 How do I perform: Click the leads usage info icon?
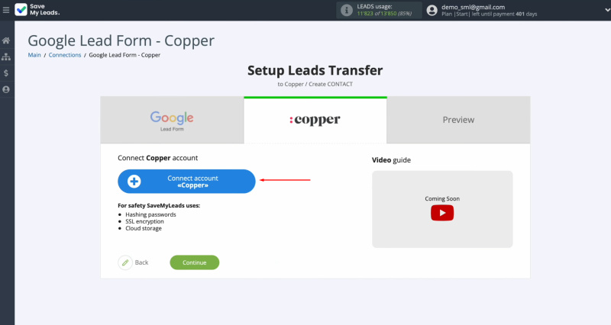click(x=347, y=10)
